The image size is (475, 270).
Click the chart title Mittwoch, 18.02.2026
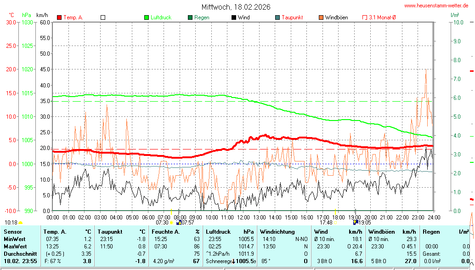(236, 7)
